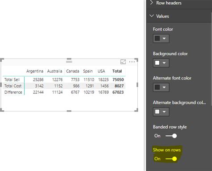Click cell value 986
This screenshot has width=212, height=171.
76,86
